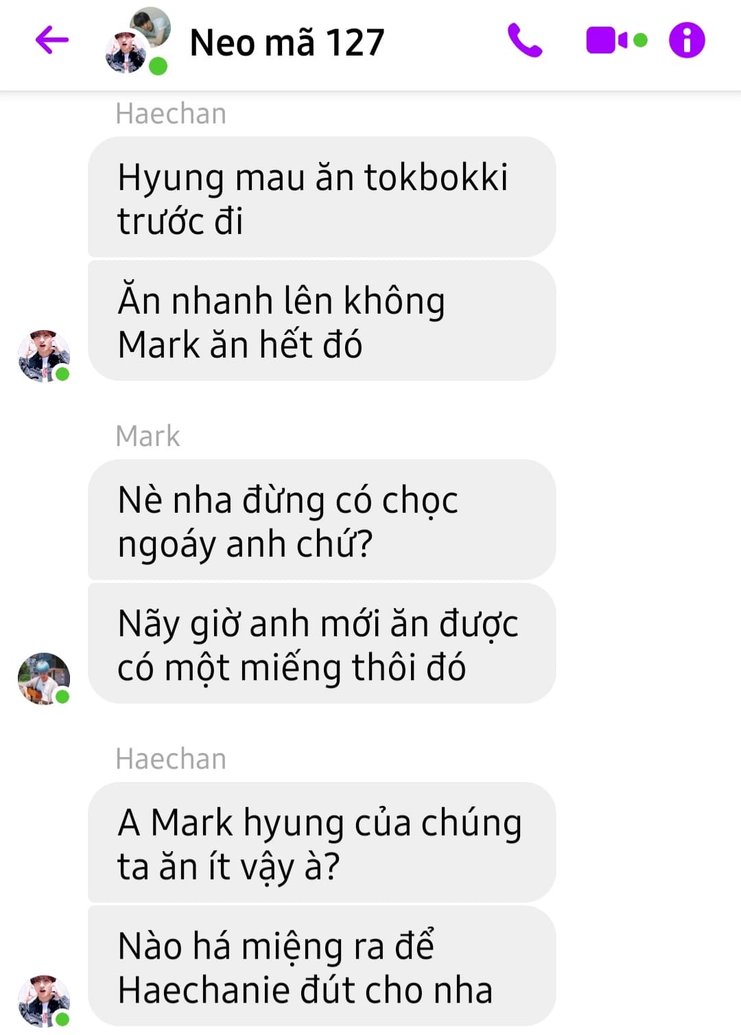This screenshot has width=741, height=1035.
Task: Tap the green active dot on the header avatar
Action: [x=158, y=67]
